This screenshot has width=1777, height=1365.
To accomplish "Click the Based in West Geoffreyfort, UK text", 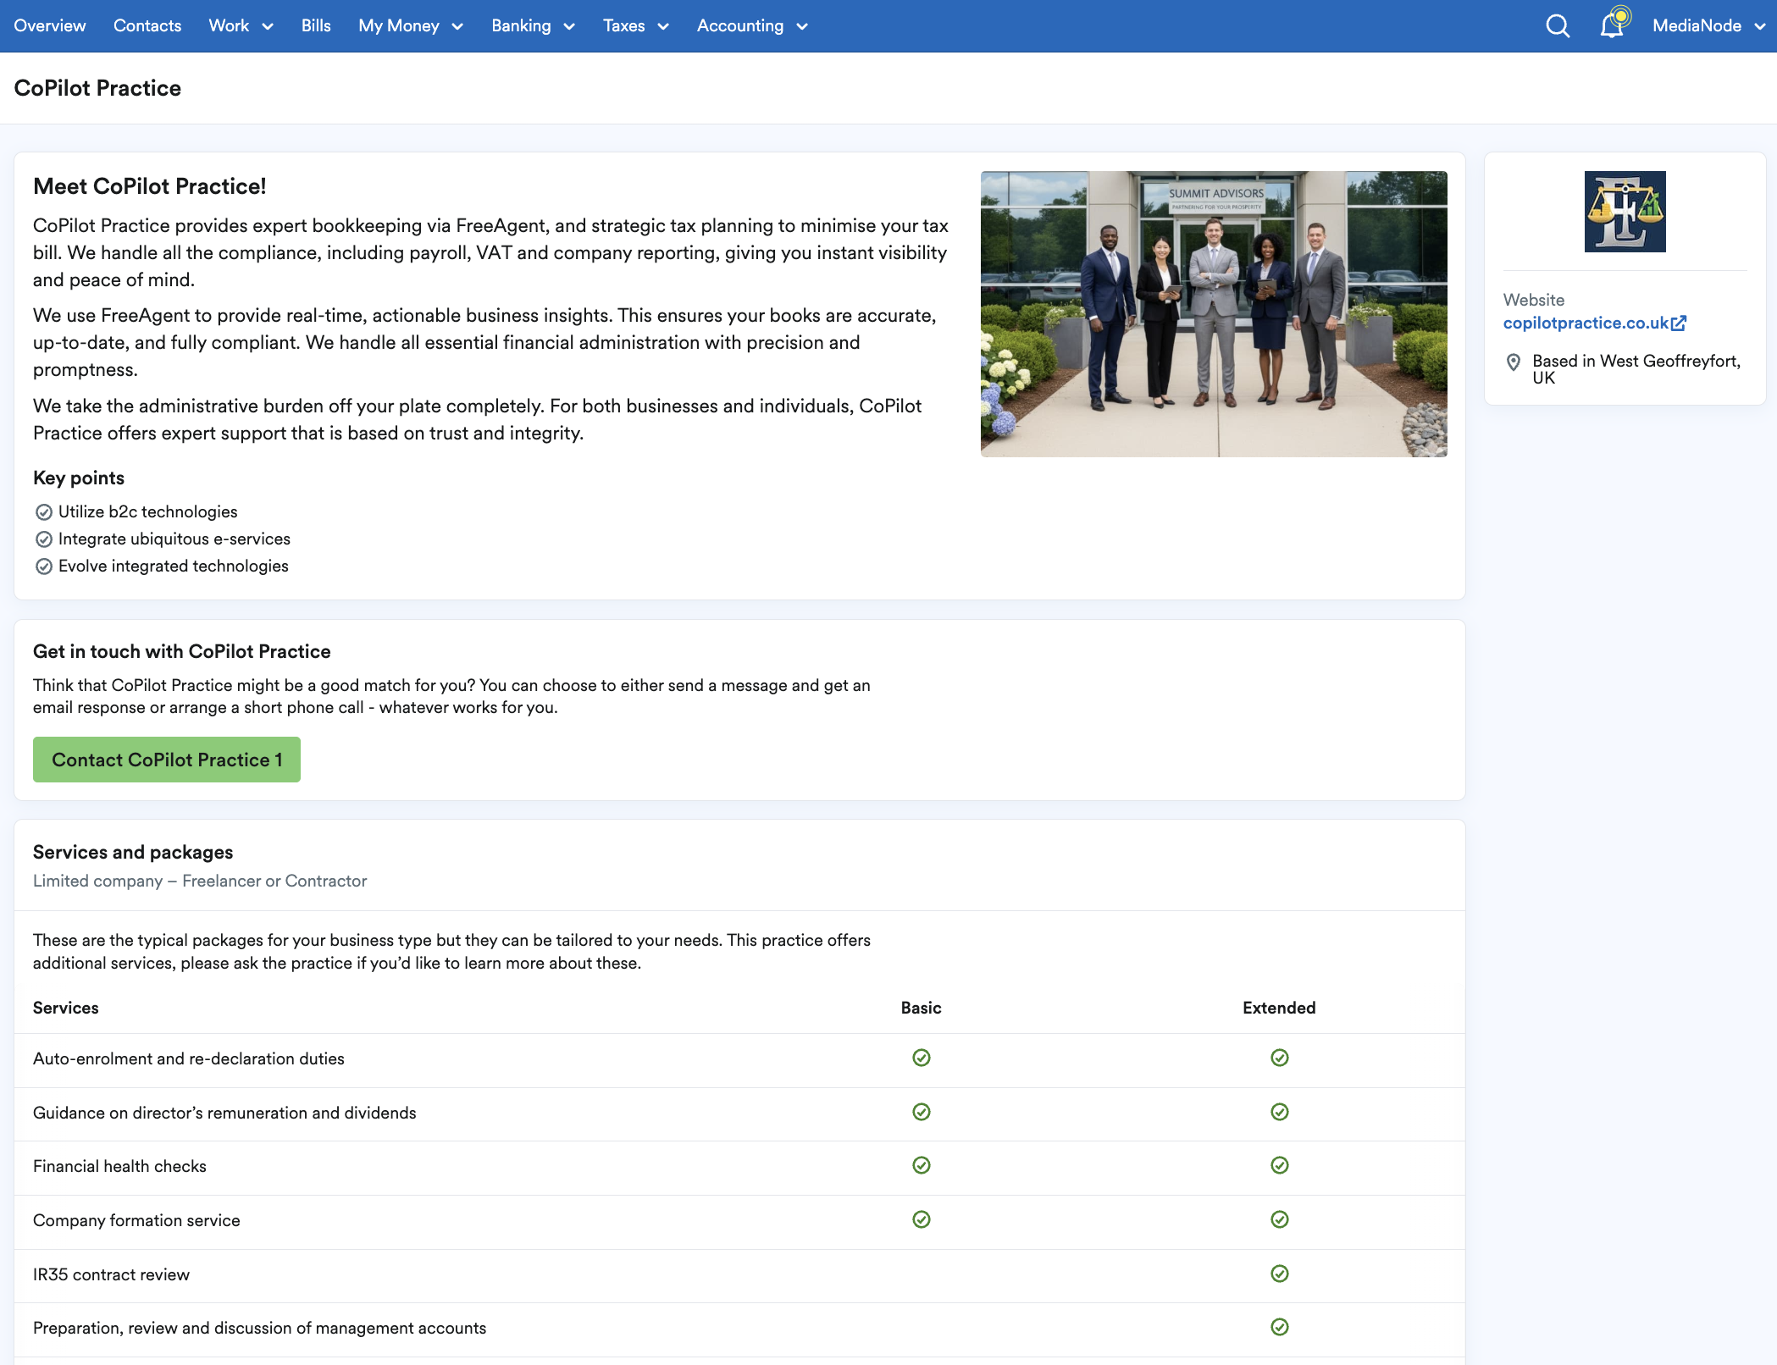I will 1636,369.
